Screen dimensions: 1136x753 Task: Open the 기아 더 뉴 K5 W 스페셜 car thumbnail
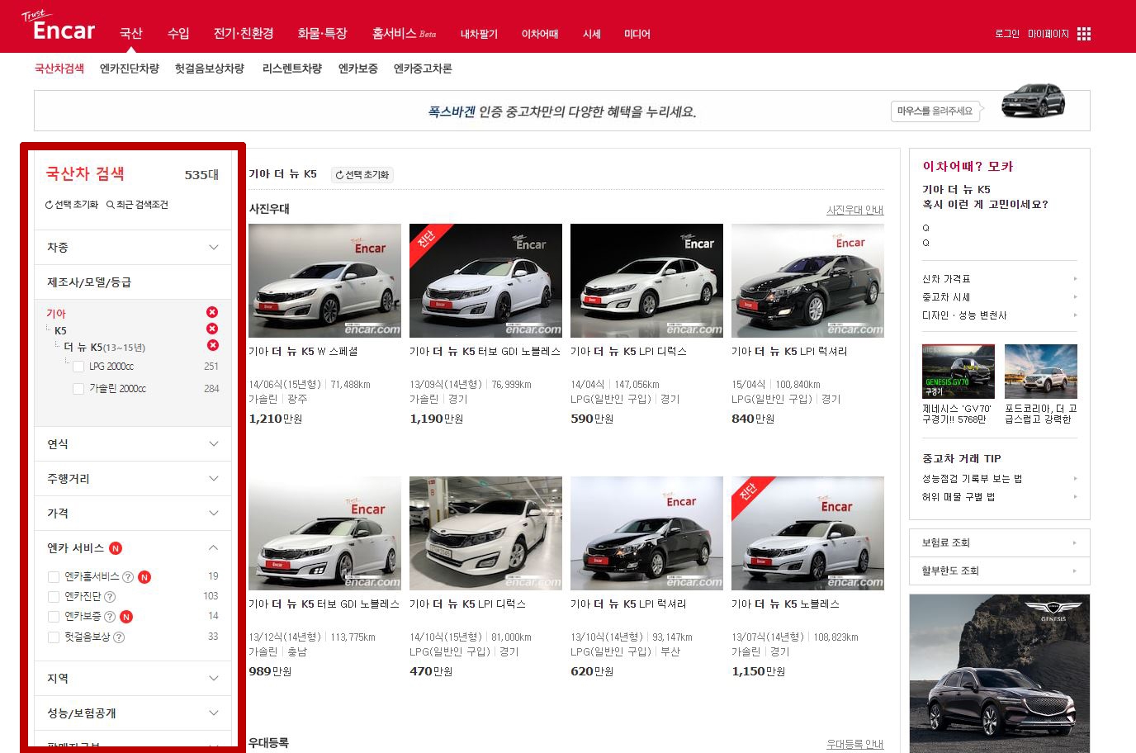pyautogui.click(x=324, y=281)
